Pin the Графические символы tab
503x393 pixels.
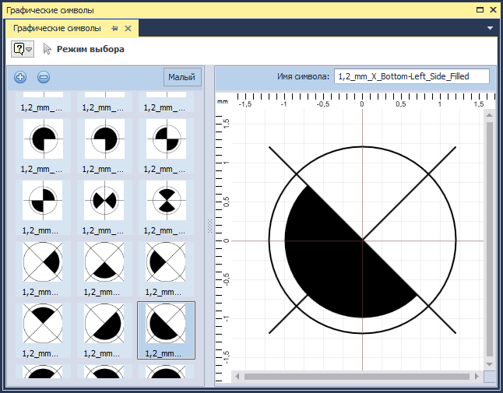coord(114,29)
